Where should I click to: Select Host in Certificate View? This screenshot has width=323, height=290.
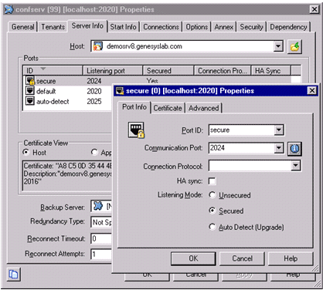(25, 152)
